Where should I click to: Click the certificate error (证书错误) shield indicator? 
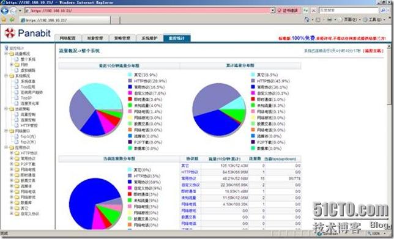pos(288,10)
